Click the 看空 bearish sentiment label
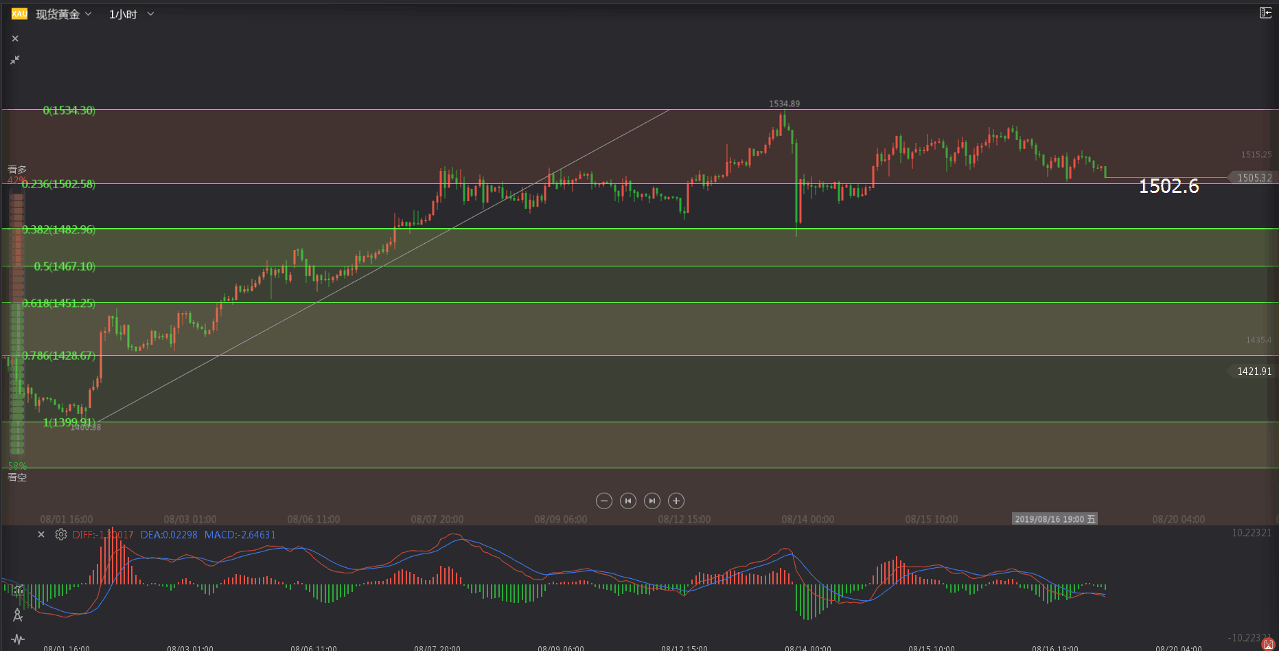 pos(17,477)
